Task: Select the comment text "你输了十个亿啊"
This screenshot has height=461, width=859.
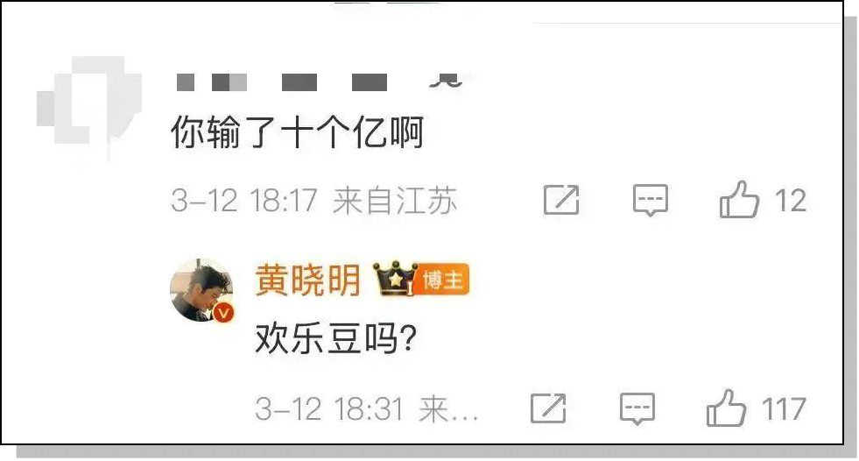Action: coord(298,132)
